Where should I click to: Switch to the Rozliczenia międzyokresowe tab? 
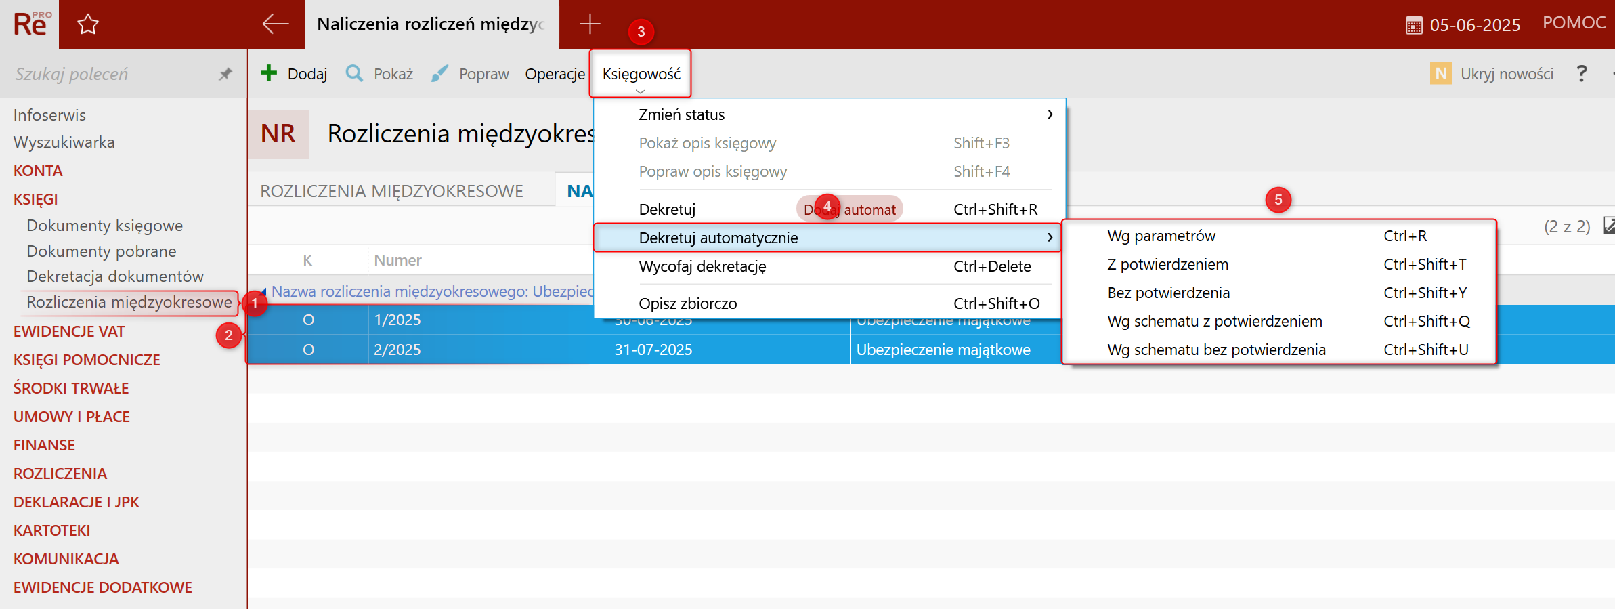tap(391, 191)
